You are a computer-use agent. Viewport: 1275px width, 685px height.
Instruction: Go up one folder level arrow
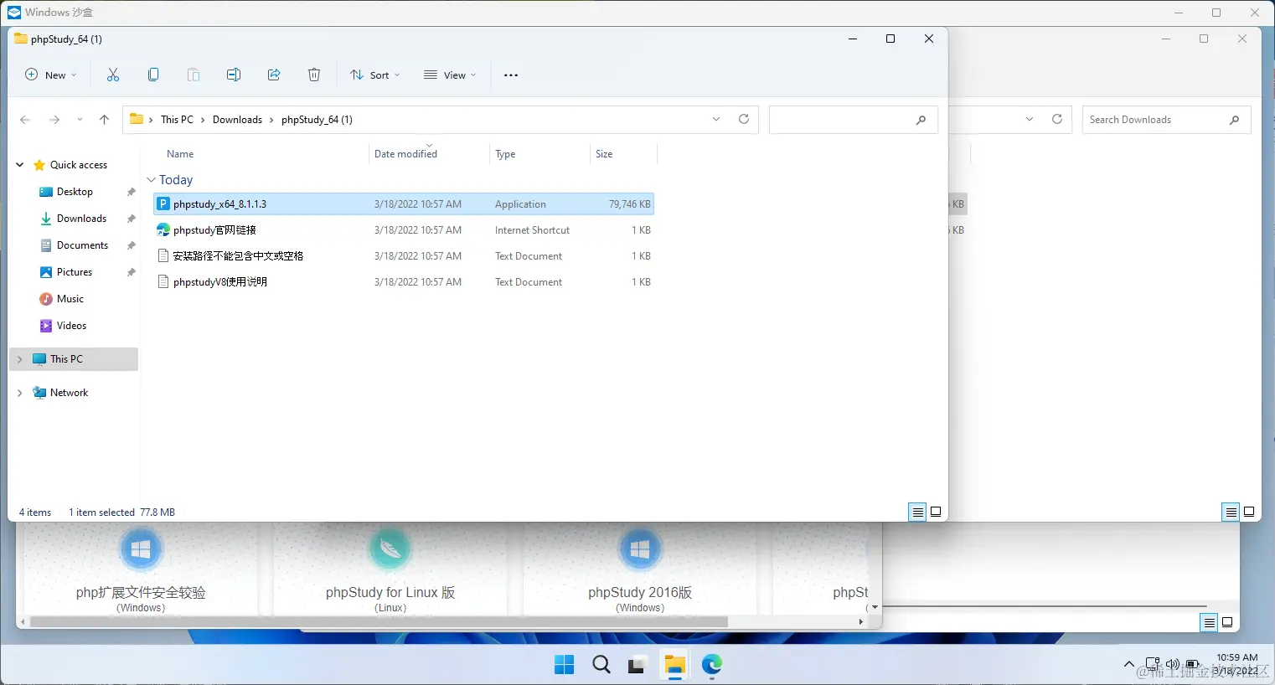click(104, 120)
